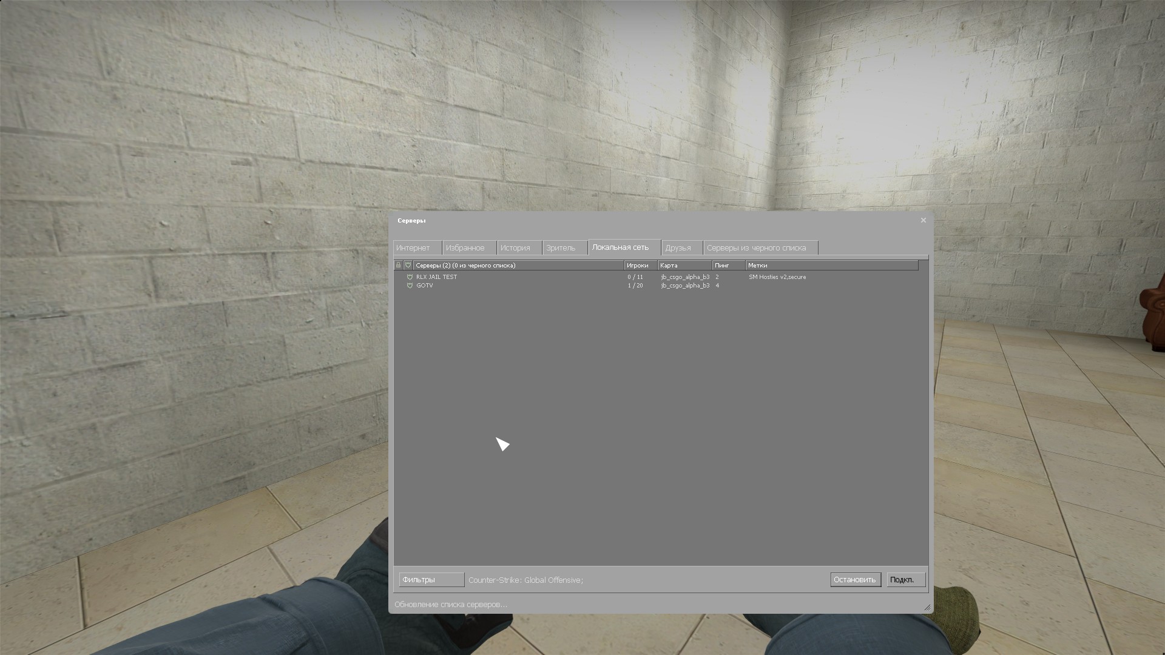
Task: Click map name of RLX JAIL TEST
Action: pyautogui.click(x=685, y=277)
